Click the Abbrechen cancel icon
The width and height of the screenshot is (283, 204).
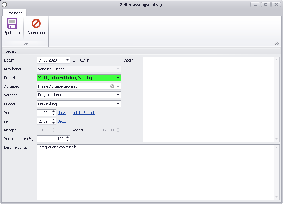[x=36, y=24]
